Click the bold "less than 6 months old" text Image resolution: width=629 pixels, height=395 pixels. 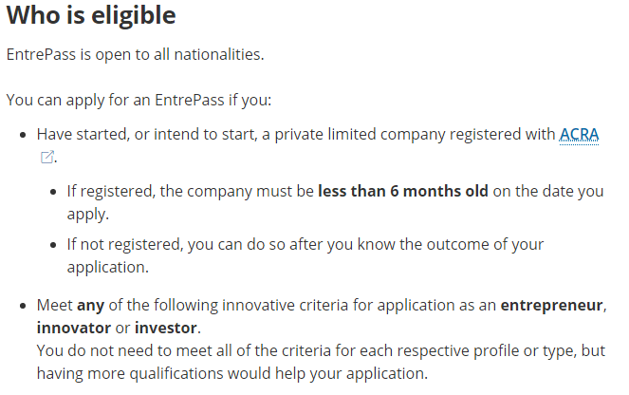(x=403, y=192)
